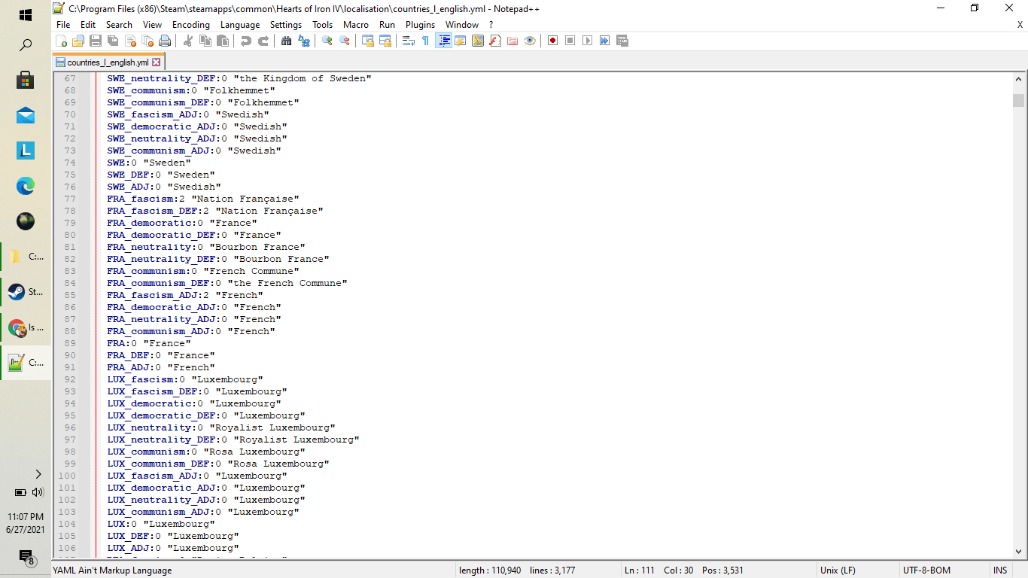Toggle word wrap in the toolbar
The height and width of the screenshot is (578, 1028).
pyautogui.click(x=409, y=41)
